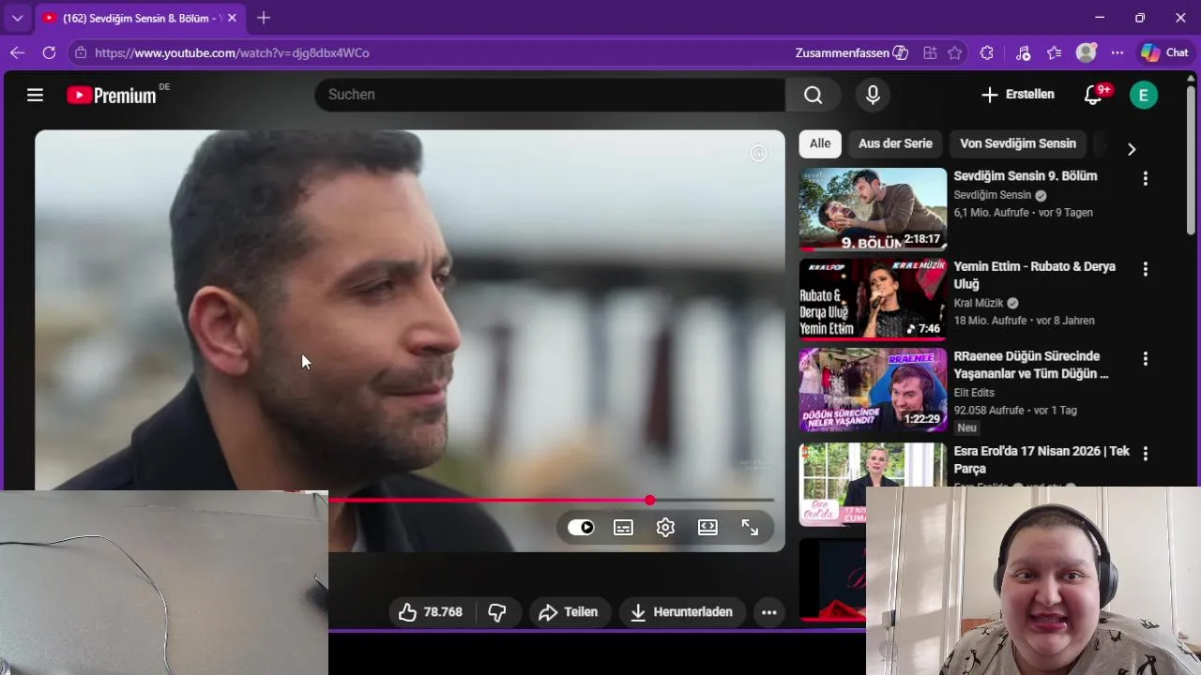Viewport: 1201px width, 675px height.
Task: Open options for RRaenee Düğün video
Action: 1145,359
